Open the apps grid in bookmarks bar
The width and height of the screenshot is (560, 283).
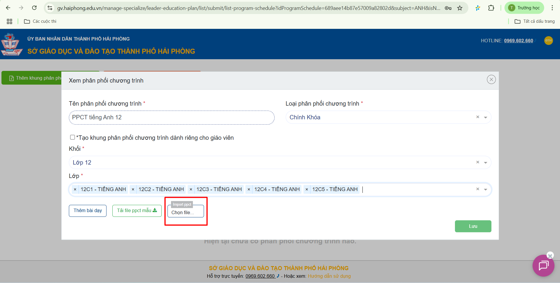point(9,21)
